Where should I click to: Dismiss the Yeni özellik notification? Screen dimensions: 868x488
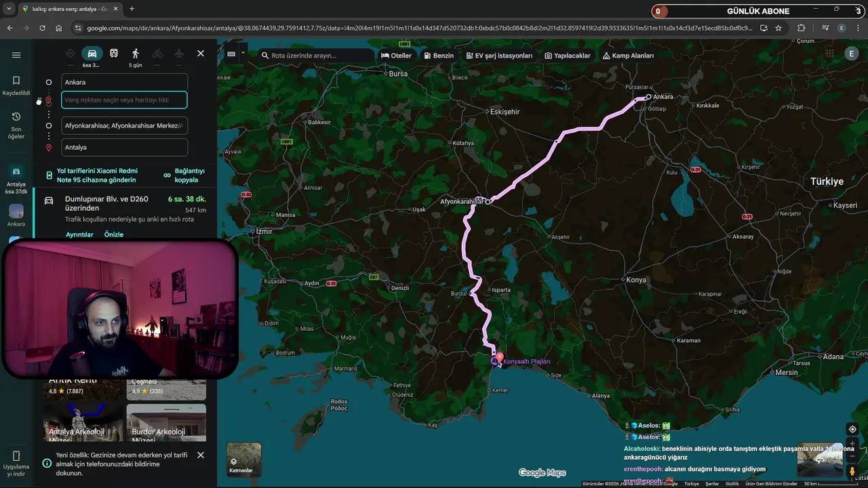[201, 455]
